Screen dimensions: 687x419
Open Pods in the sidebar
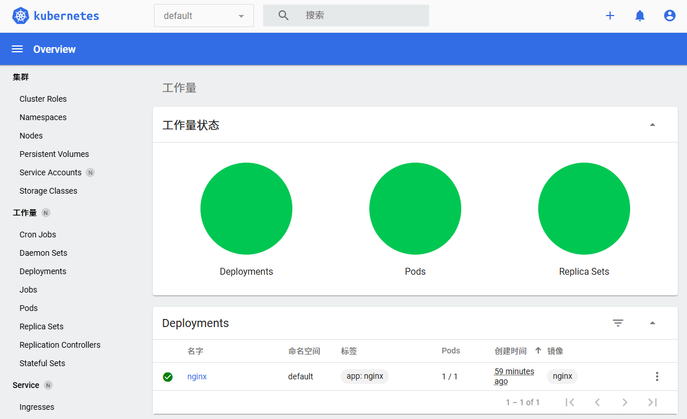pyautogui.click(x=29, y=308)
